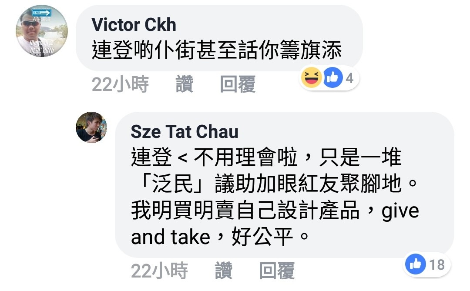Reply to Sze Tat Chau via 回覆
The width and height of the screenshot is (470, 291).
[277, 271]
